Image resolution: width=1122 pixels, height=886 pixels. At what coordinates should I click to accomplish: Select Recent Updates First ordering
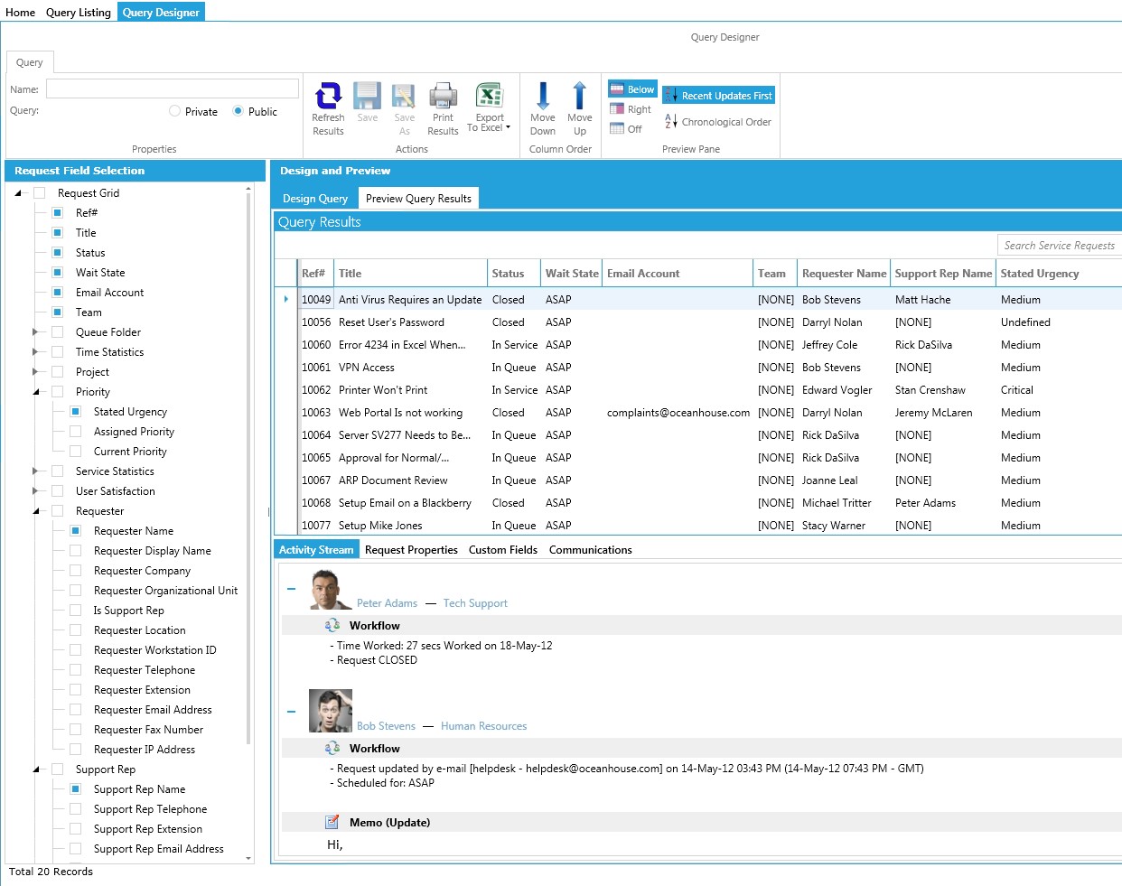pyautogui.click(x=718, y=96)
